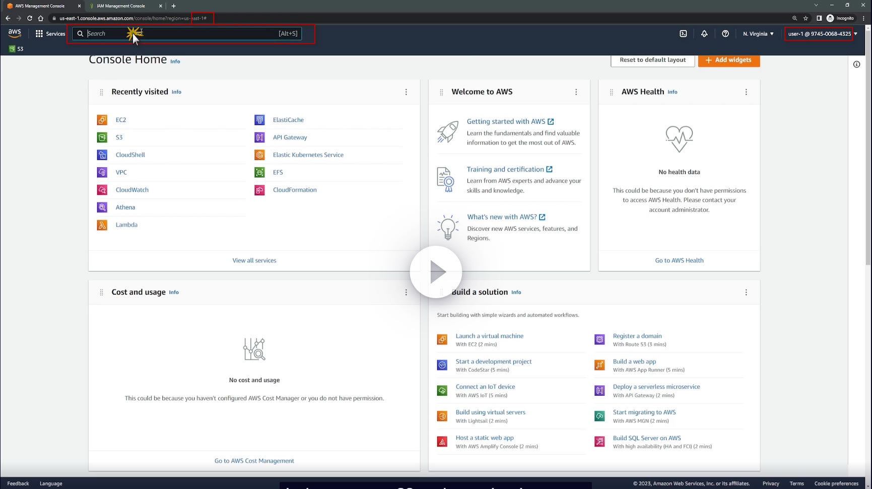872x489 pixels.
Task: Click Reset to default layout
Action: pyautogui.click(x=653, y=60)
